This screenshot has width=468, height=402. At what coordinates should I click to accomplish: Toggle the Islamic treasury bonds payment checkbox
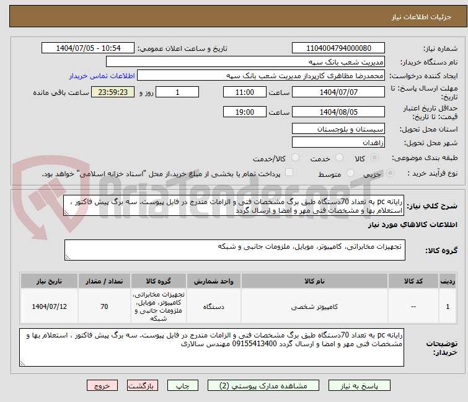click(x=289, y=172)
